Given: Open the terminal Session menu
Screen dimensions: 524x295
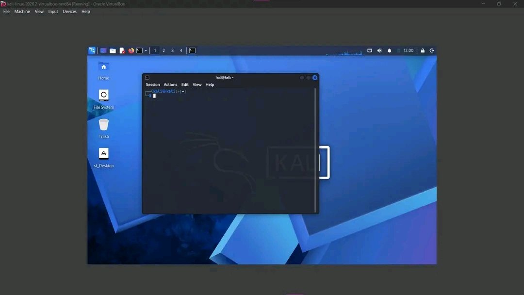Looking at the screenshot, I should point(153,84).
